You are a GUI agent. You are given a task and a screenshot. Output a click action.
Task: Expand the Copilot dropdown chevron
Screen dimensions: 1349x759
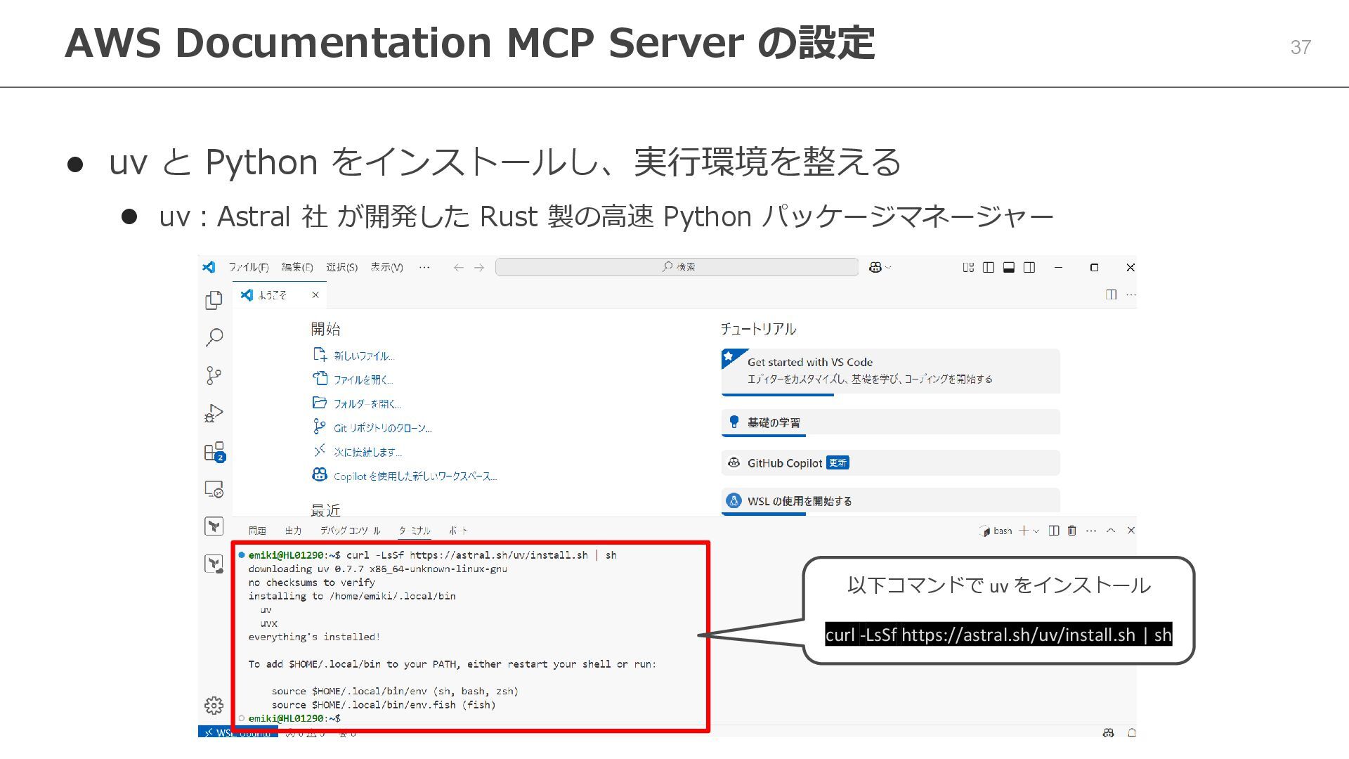click(x=888, y=267)
